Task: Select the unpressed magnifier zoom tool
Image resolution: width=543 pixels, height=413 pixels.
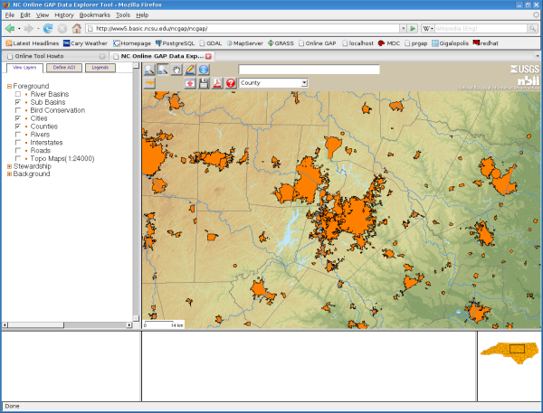Action: coord(149,70)
